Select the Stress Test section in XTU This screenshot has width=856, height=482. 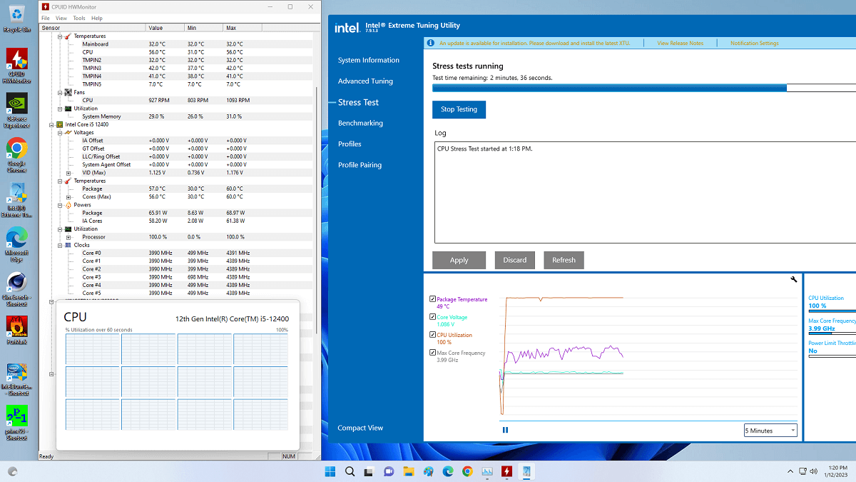click(x=358, y=102)
